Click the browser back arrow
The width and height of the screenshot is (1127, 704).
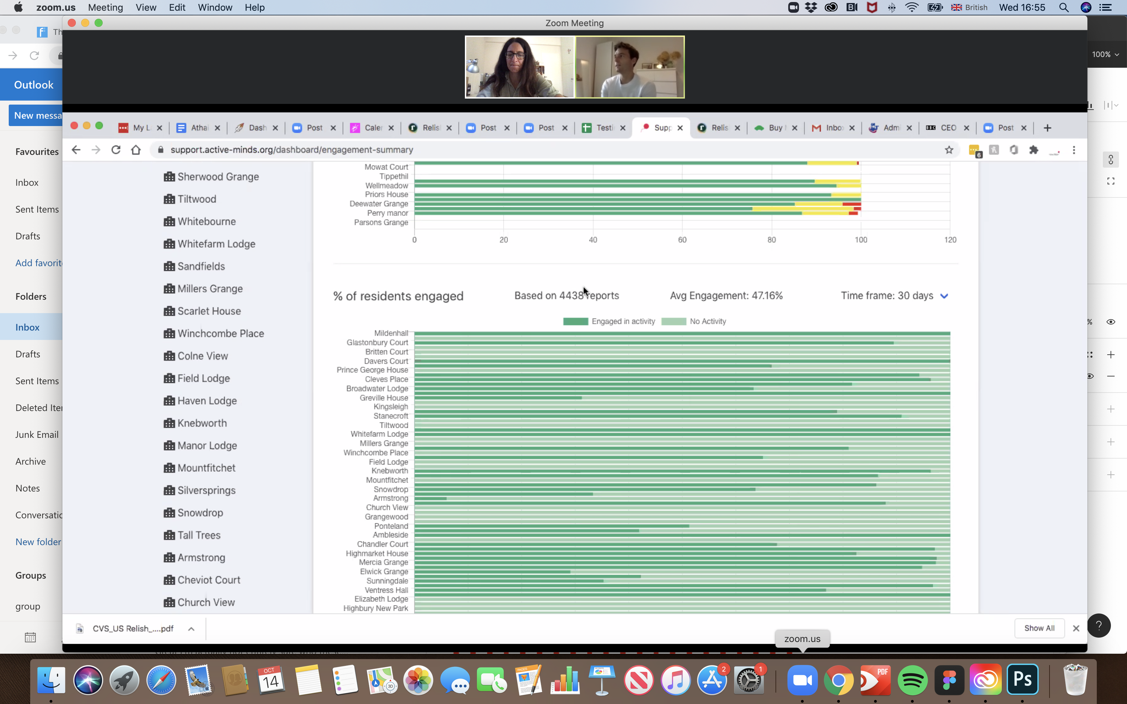point(76,150)
